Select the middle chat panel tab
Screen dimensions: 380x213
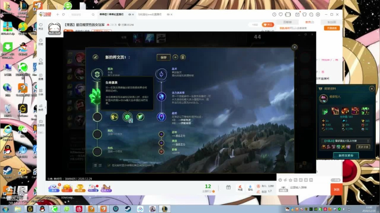point(309,22)
